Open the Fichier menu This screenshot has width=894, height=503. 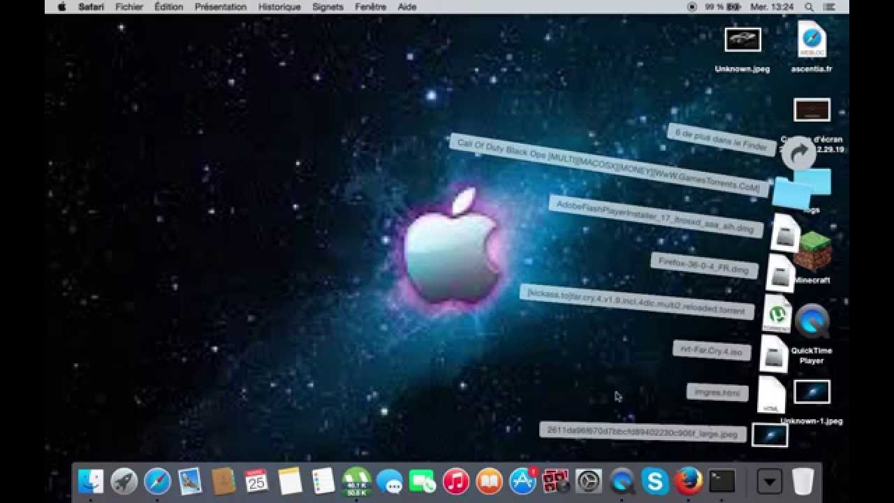tap(129, 7)
